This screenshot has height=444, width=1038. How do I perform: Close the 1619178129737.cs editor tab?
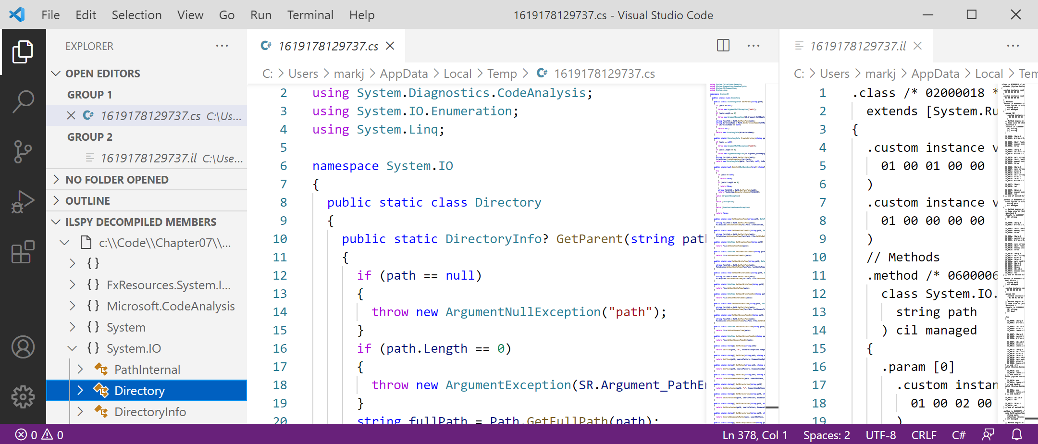(x=390, y=46)
